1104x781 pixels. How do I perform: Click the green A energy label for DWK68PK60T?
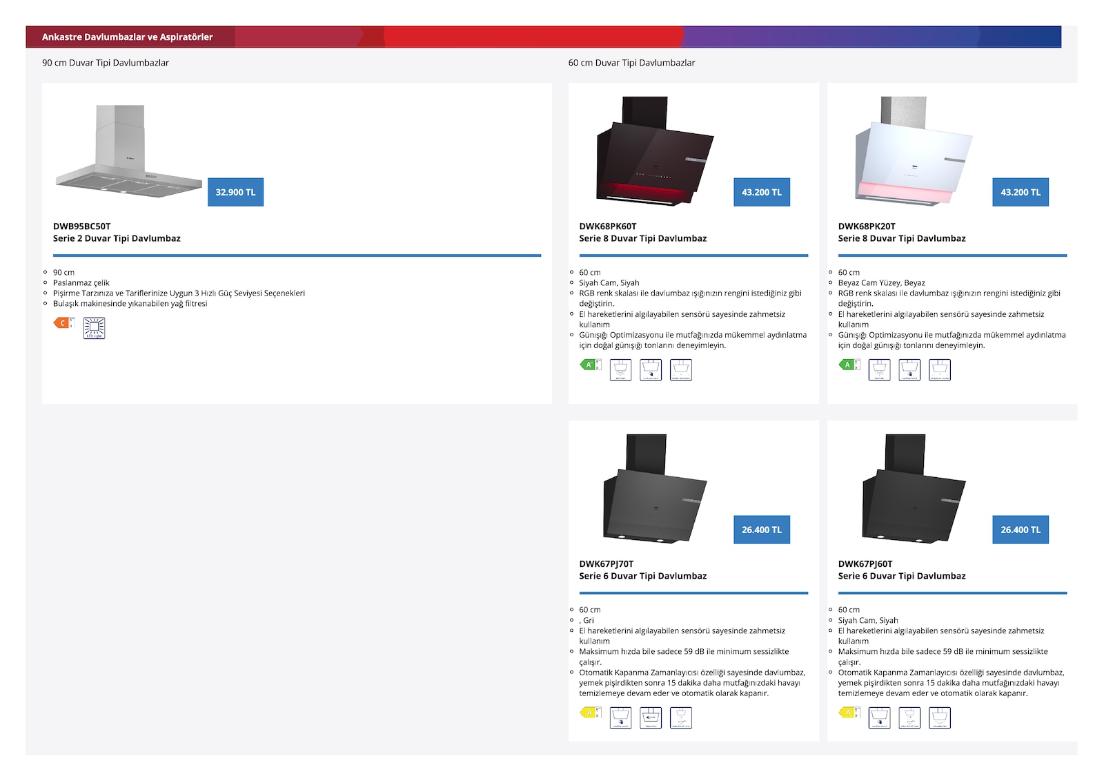590,365
